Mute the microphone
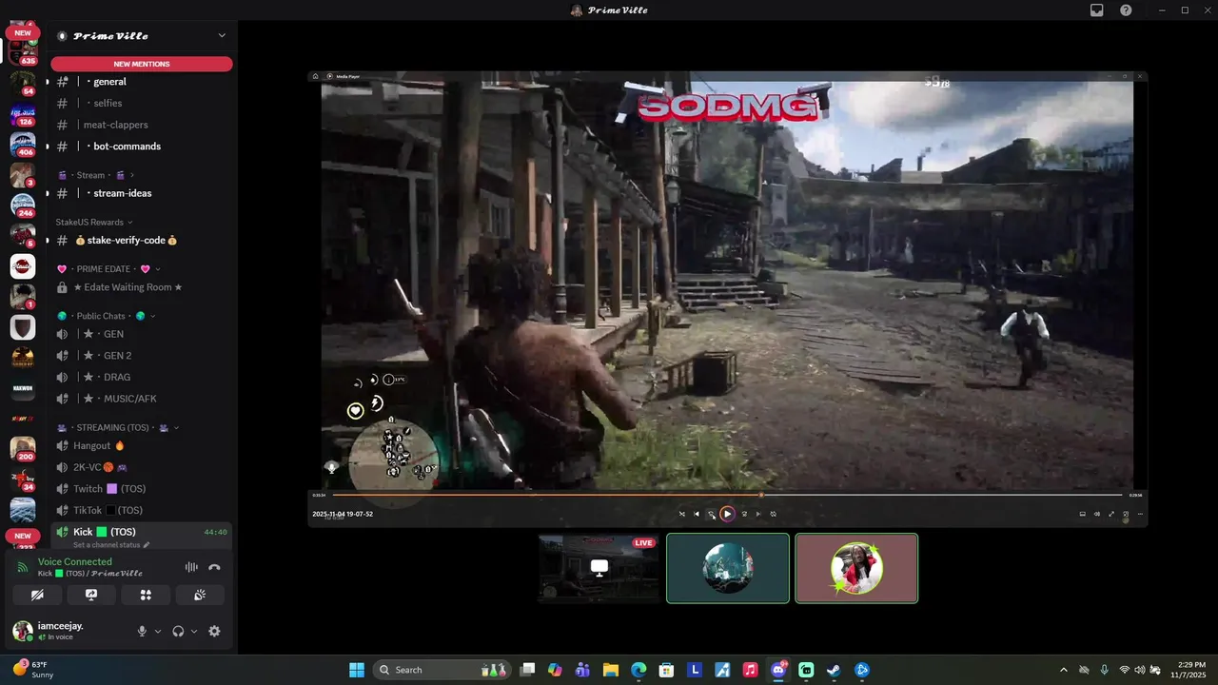Image resolution: width=1218 pixels, height=685 pixels. (x=142, y=631)
